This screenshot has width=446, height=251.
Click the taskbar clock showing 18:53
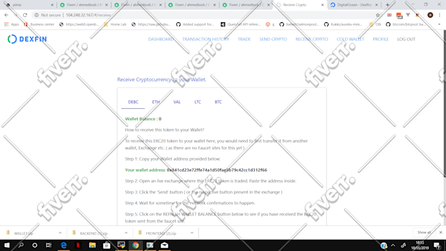pos(420,245)
